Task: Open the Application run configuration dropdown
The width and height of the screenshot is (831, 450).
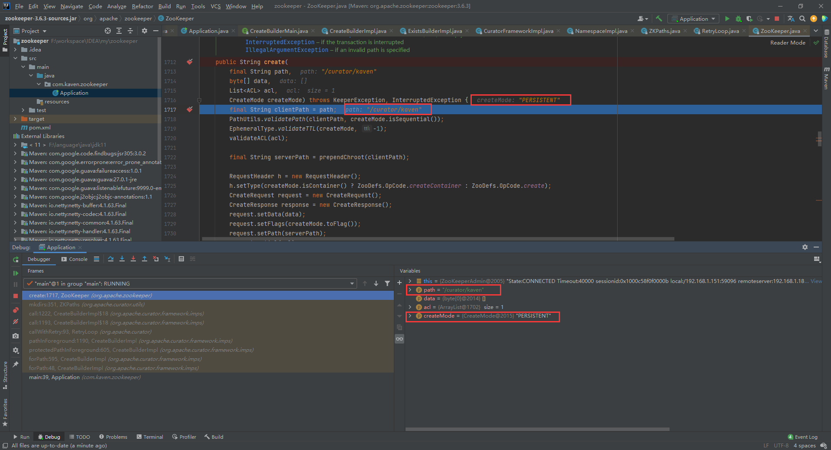Action: pyautogui.click(x=693, y=19)
